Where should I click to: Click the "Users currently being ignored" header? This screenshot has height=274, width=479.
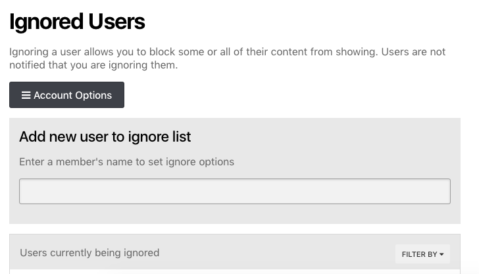point(89,252)
